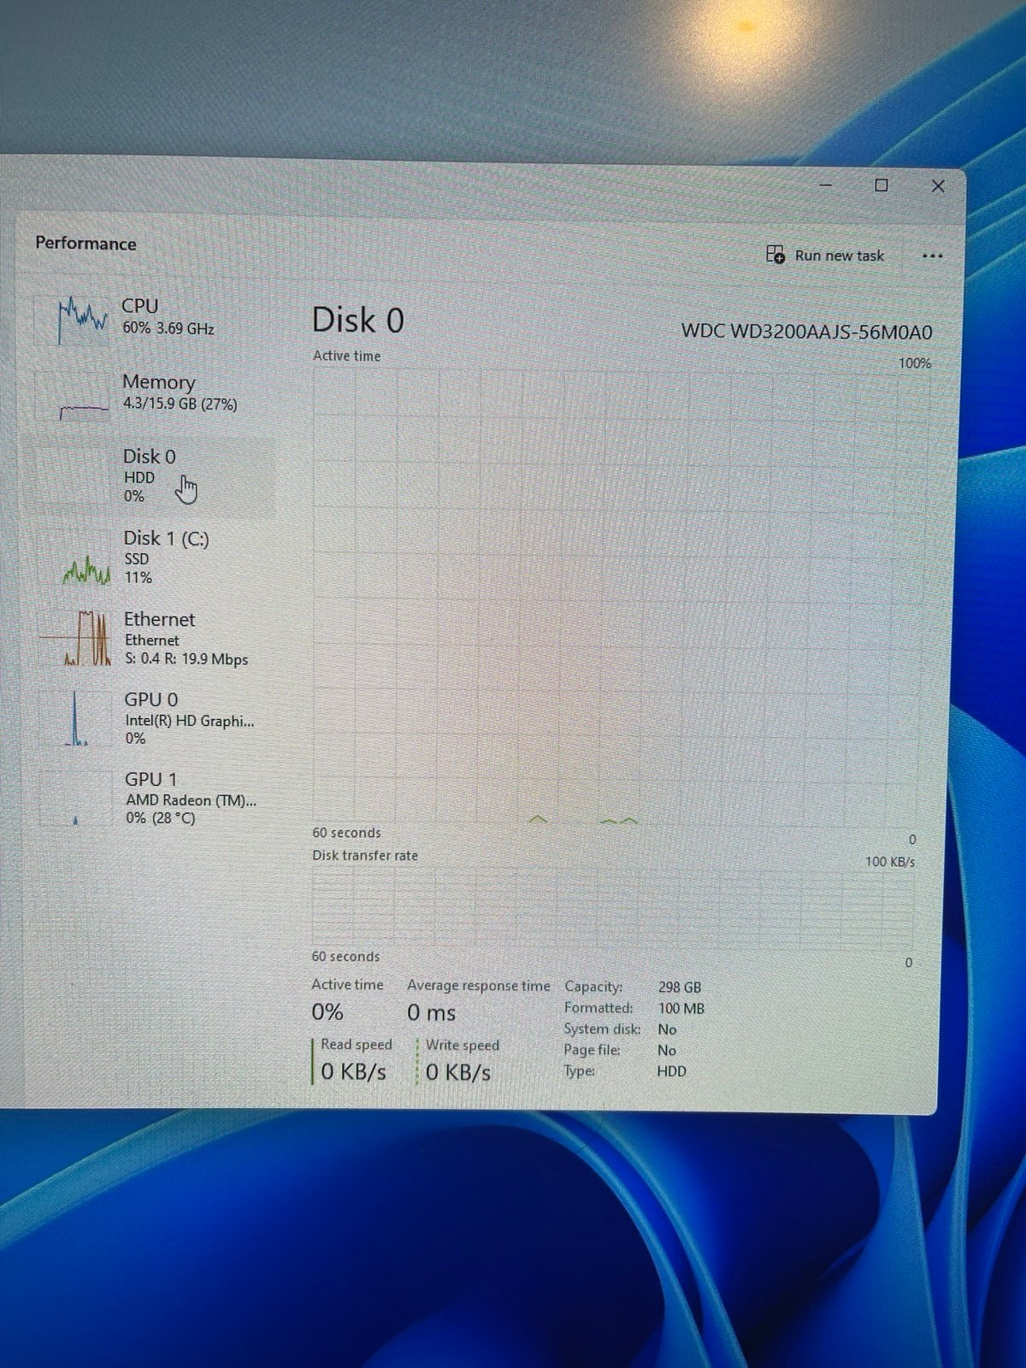
Task: Minimize the Task Manager window
Action: click(826, 185)
